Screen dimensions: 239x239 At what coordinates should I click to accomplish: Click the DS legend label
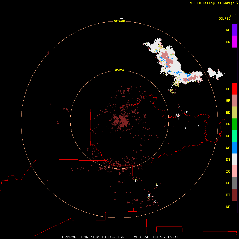pos(228,159)
